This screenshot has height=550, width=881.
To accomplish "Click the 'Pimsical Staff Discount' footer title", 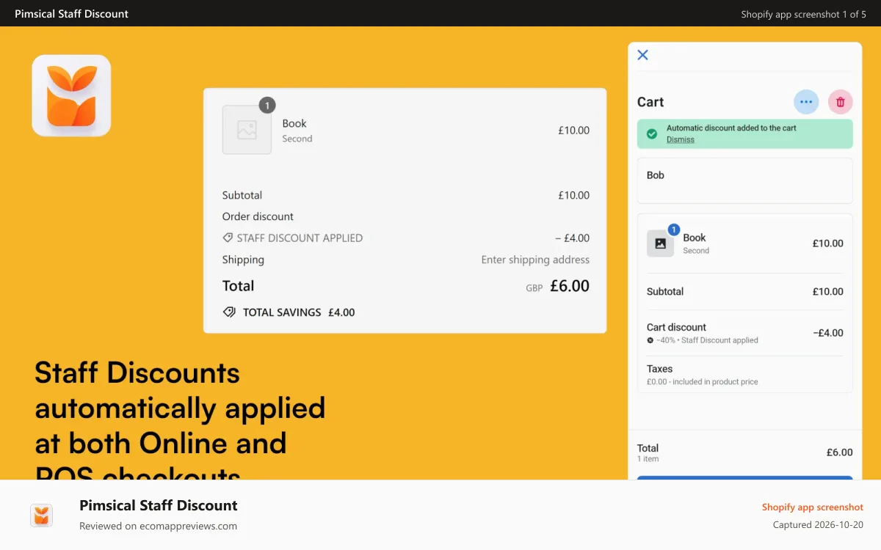I will point(159,505).
